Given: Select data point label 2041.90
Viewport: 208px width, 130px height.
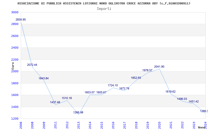Looking at the screenshot, I should (159, 67).
